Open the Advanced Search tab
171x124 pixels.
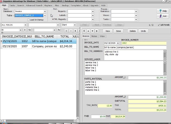coord(34,5)
